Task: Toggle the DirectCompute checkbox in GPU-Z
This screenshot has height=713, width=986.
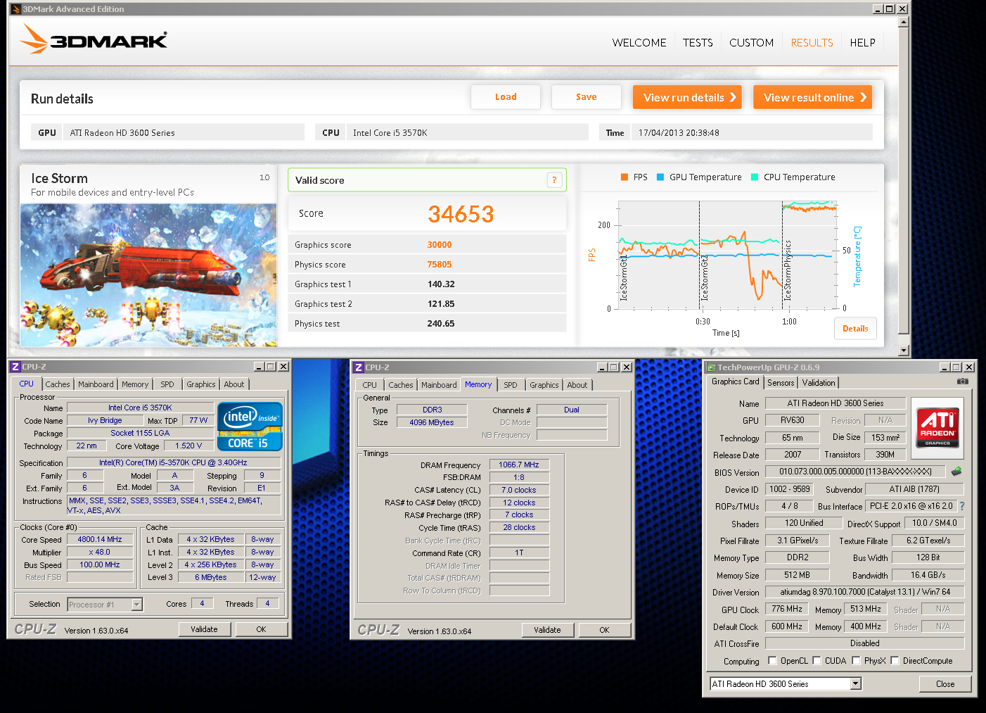Action: (x=895, y=660)
